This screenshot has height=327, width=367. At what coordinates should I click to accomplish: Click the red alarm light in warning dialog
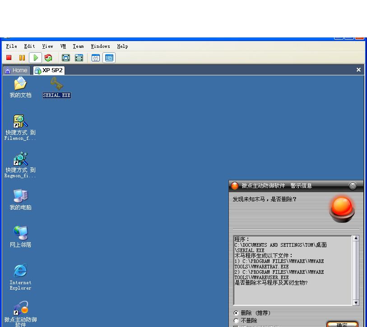pyautogui.click(x=342, y=209)
